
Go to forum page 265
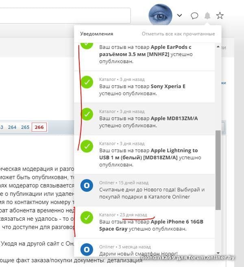(x=25, y=127)
